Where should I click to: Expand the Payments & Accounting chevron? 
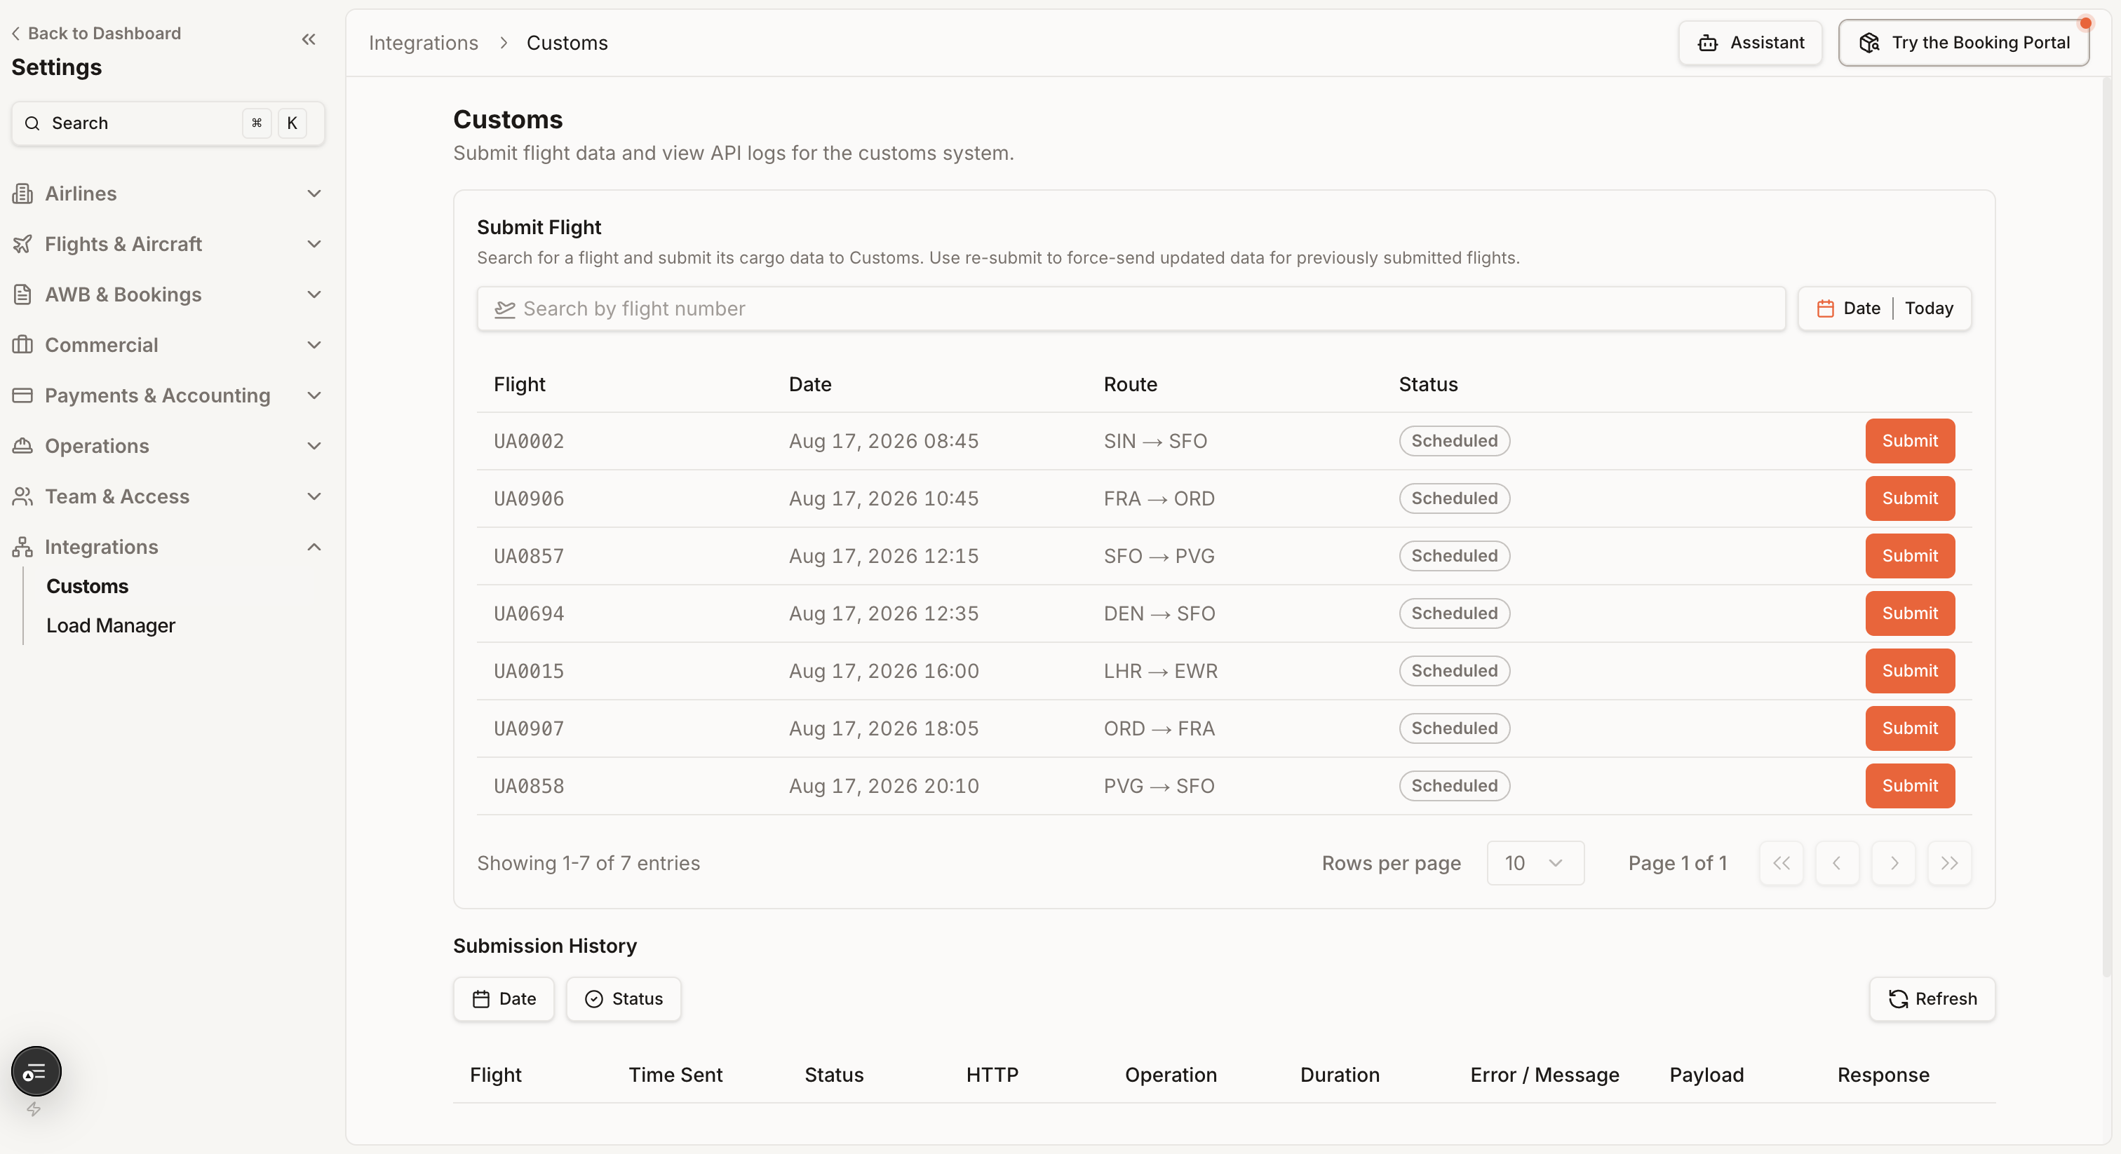(x=314, y=395)
